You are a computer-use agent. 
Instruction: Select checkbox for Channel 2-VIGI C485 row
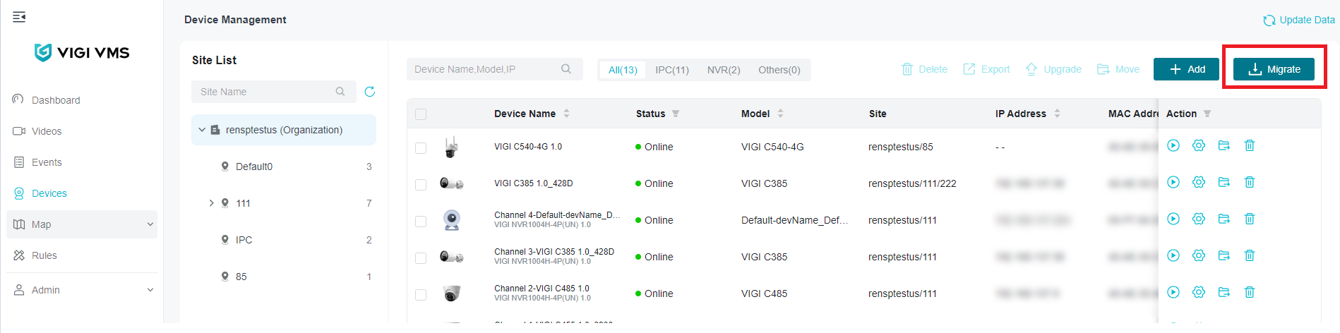421,295
